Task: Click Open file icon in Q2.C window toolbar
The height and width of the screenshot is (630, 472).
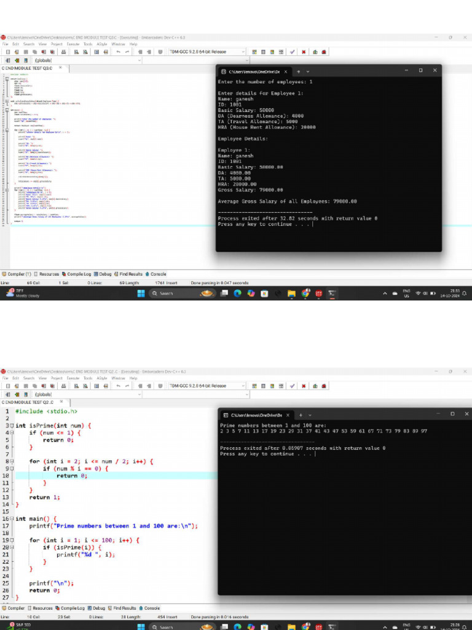Action: 17,386
